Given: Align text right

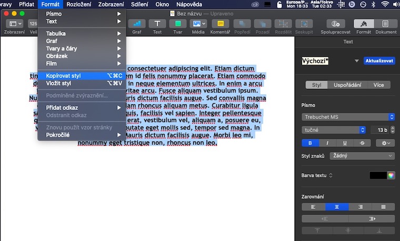Looking at the screenshot, I should pos(360,207).
